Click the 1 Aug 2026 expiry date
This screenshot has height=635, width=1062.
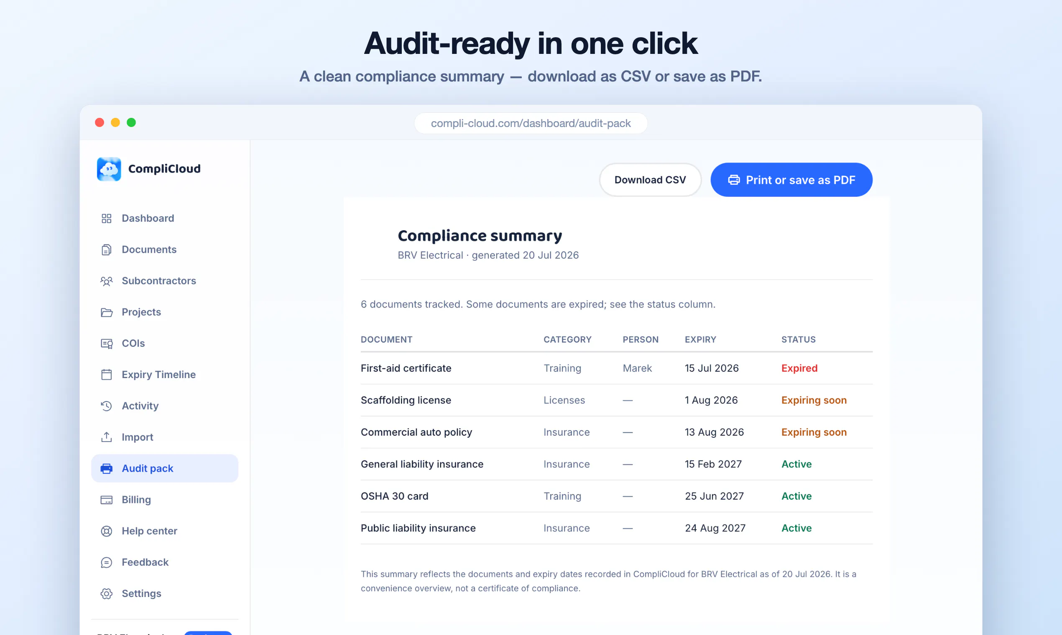coord(711,400)
